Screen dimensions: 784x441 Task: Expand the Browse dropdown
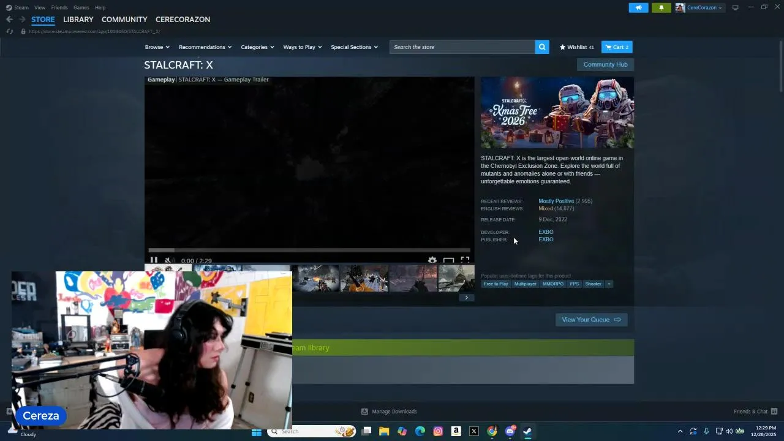[157, 47]
